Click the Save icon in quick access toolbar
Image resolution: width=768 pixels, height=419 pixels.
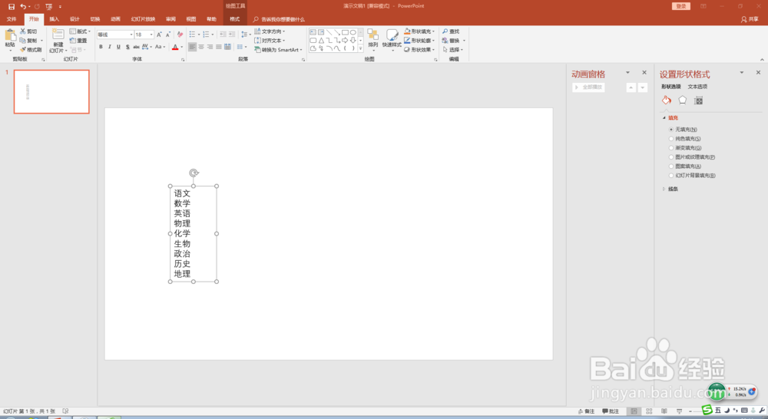click(12, 6)
